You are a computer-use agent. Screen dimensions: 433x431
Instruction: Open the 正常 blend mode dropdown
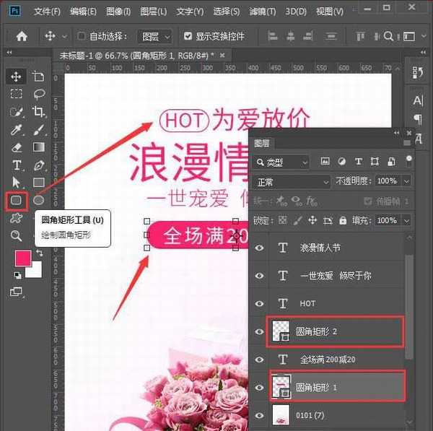click(x=292, y=180)
